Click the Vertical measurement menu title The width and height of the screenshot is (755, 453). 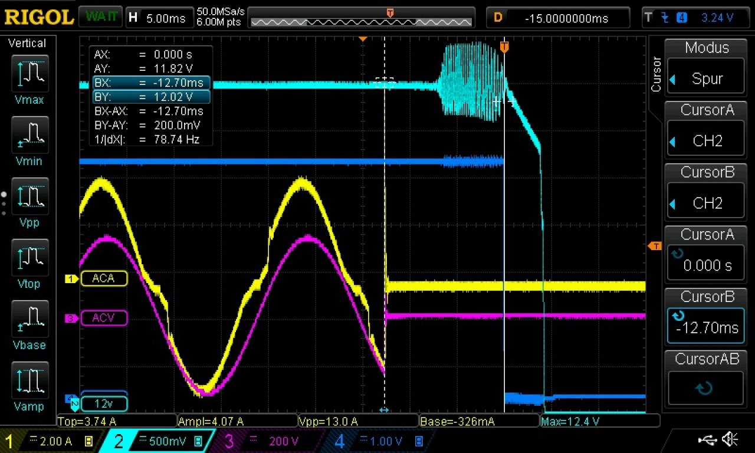27,43
